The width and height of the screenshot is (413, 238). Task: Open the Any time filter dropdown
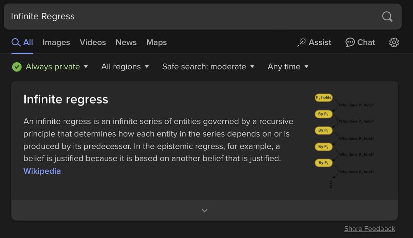pyautogui.click(x=288, y=67)
